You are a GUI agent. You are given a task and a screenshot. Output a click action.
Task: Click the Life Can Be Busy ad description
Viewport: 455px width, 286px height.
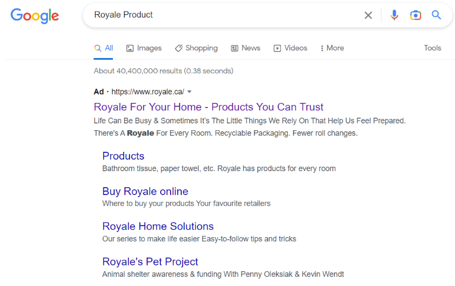click(x=250, y=127)
